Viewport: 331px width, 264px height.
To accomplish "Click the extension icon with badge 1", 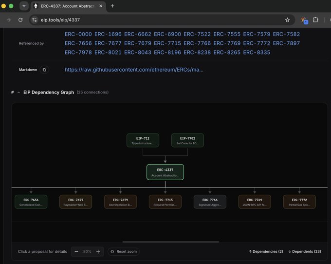I will tap(304, 20).
